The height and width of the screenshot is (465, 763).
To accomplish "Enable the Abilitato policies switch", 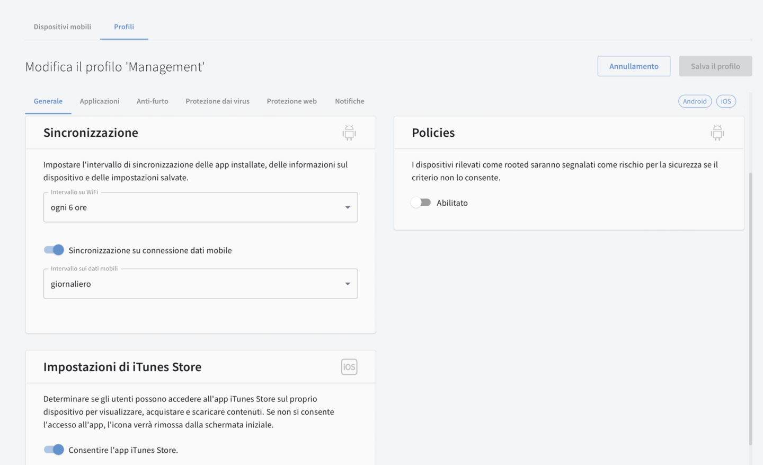I will [421, 203].
